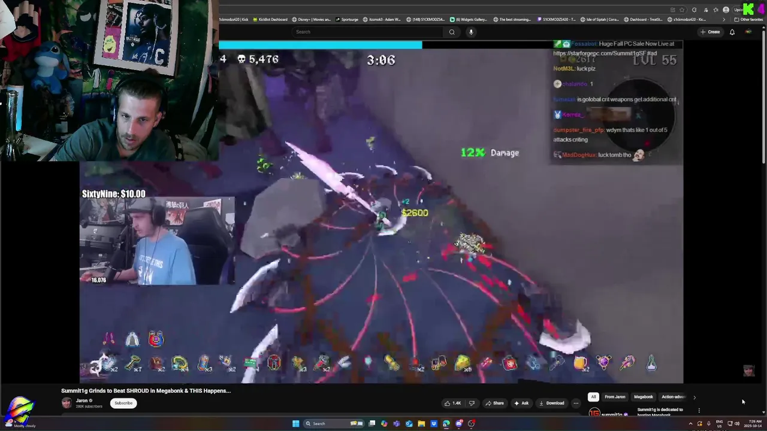
Task: Activate voice search microphone icon
Action: point(471,32)
